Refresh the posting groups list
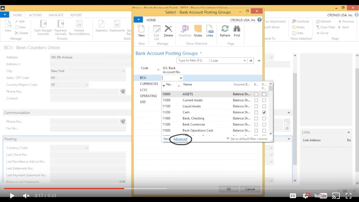 pos(225,31)
